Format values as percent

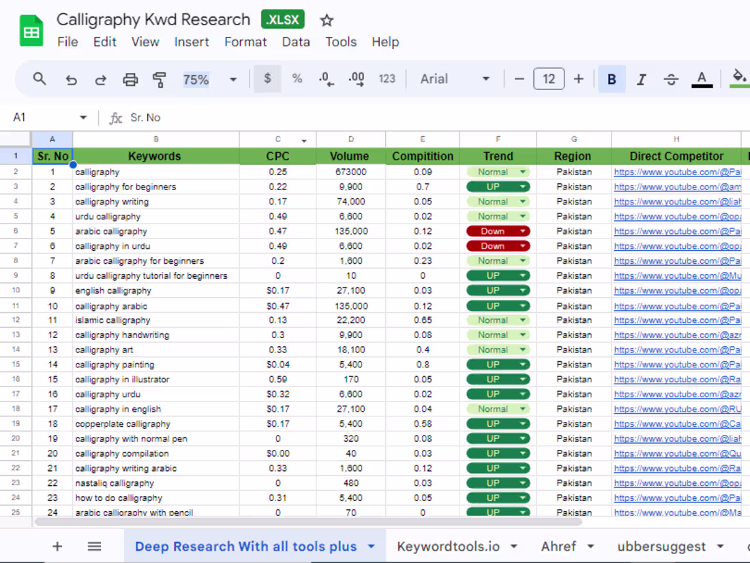pos(297,80)
